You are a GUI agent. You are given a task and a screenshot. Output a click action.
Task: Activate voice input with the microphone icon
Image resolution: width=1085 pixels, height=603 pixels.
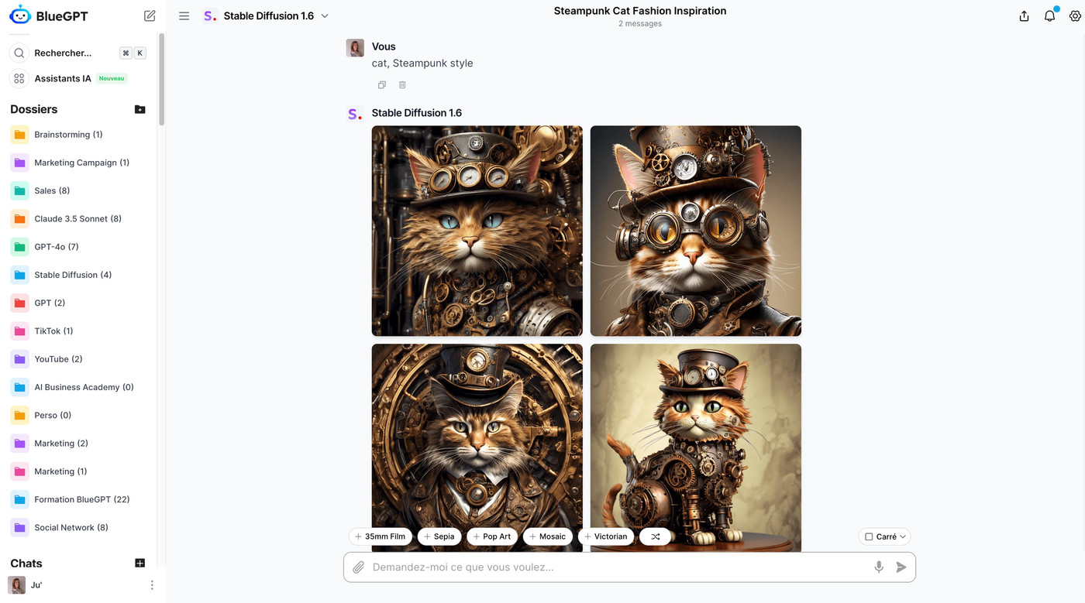click(878, 567)
